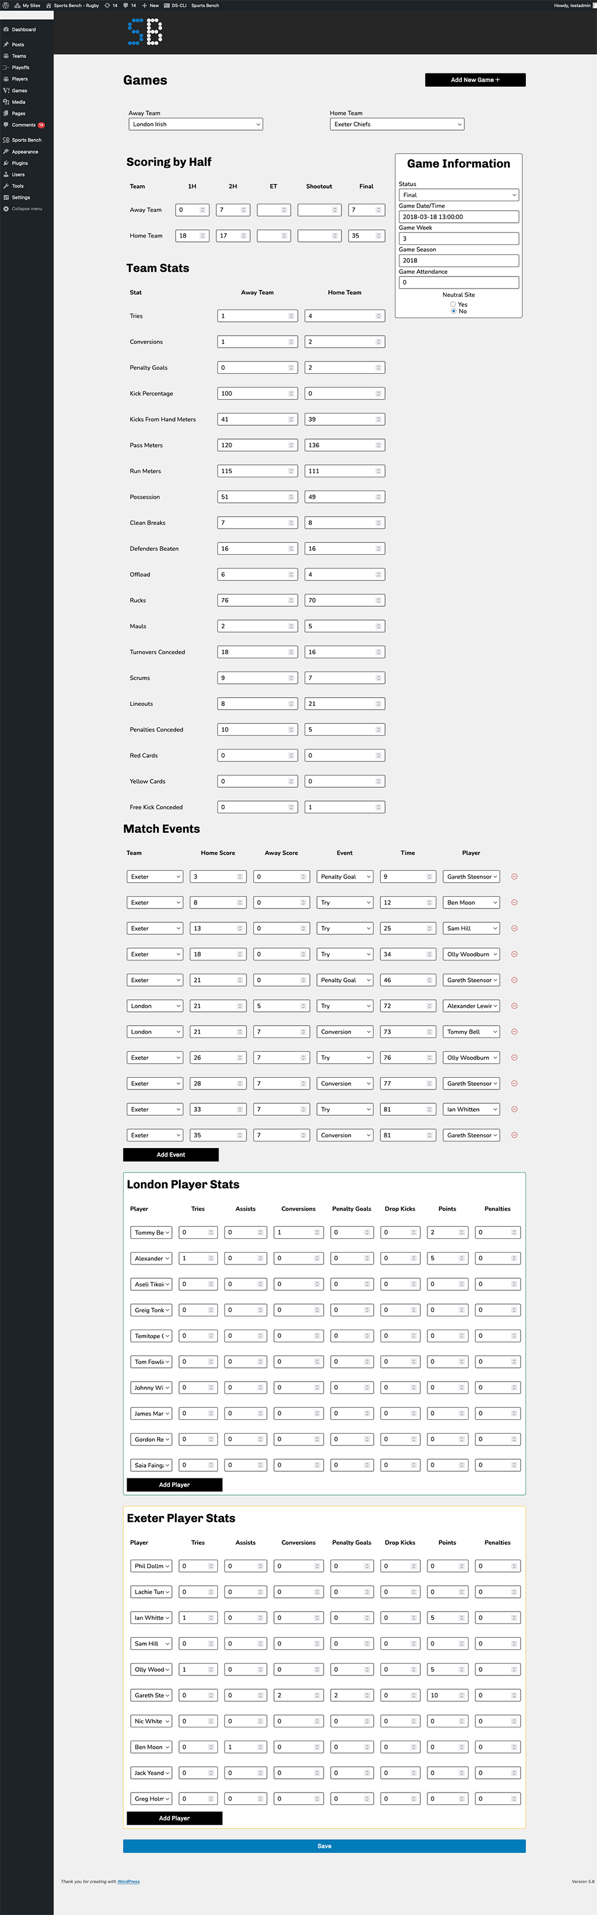This screenshot has height=1915, width=597.
Task: Open the game Status dropdown
Action: click(458, 195)
